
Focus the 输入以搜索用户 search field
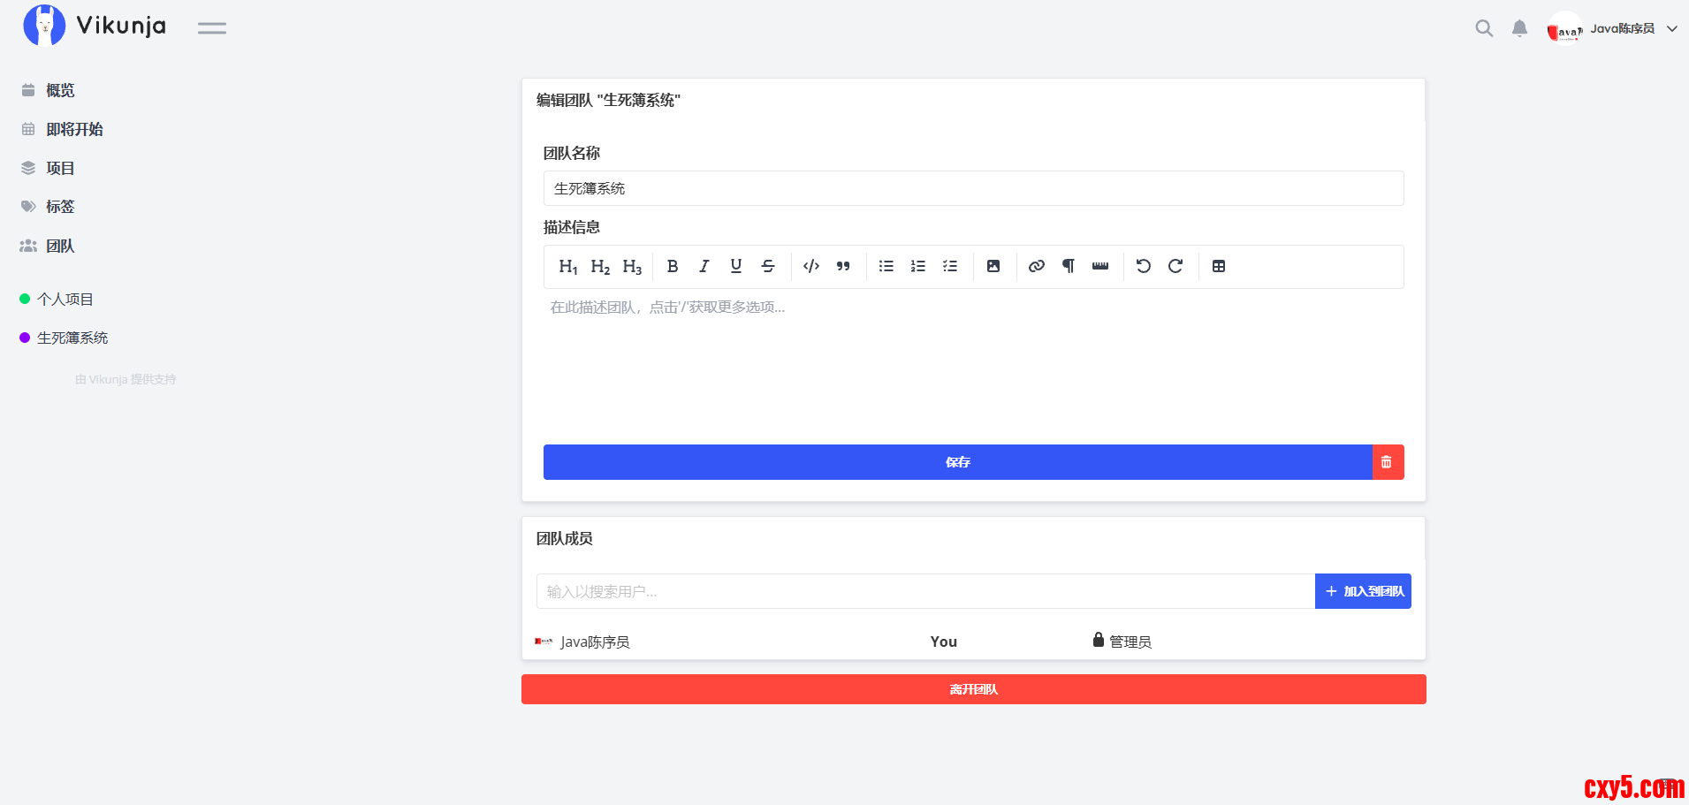point(925,591)
